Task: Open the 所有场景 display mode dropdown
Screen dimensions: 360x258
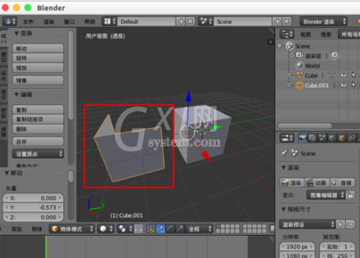Action: [x=349, y=35]
